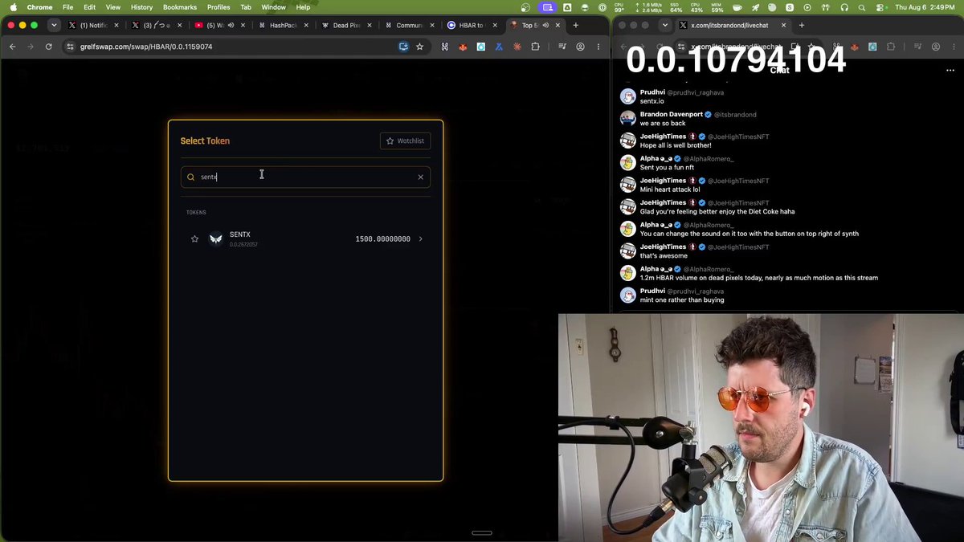Click Alpha's avatar beside 'Sent you a fun nft'
Image resolution: width=964 pixels, height=542 pixels.
628,163
